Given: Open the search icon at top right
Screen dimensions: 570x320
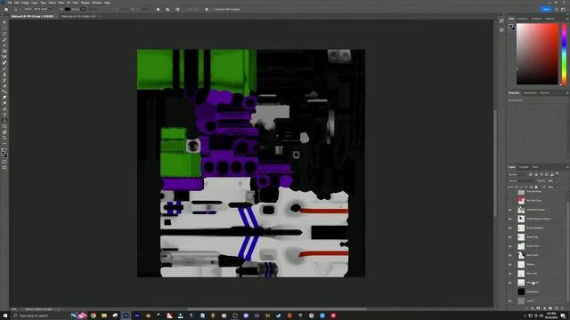Looking at the screenshot, I should point(557,9).
